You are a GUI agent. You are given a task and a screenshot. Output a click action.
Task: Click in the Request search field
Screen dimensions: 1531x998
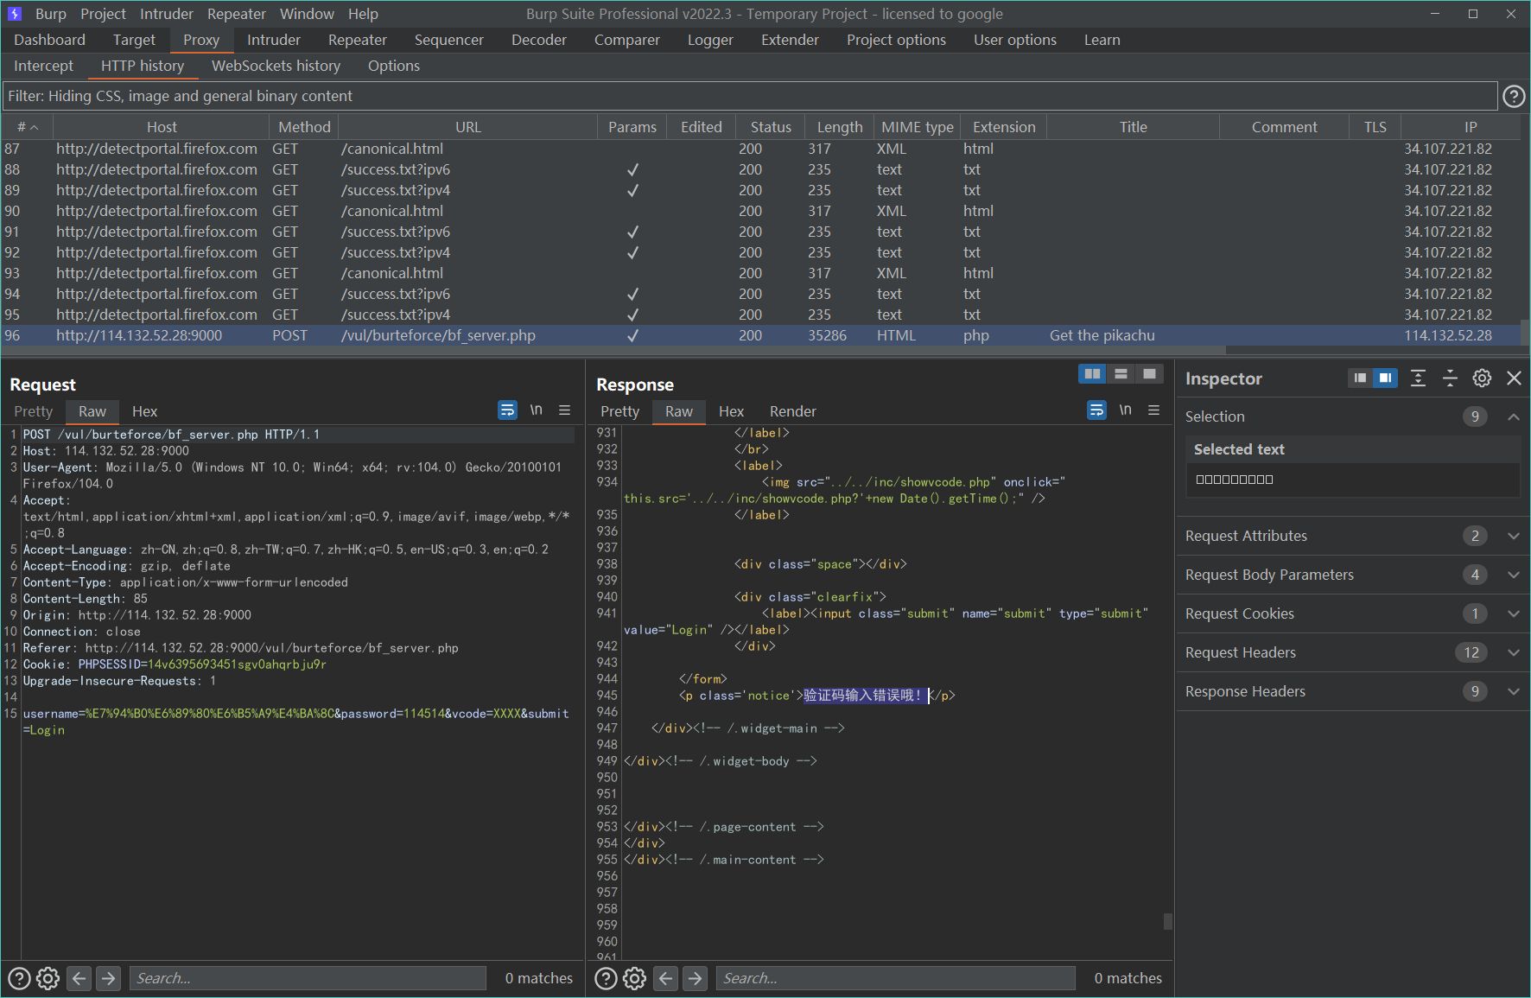(308, 978)
